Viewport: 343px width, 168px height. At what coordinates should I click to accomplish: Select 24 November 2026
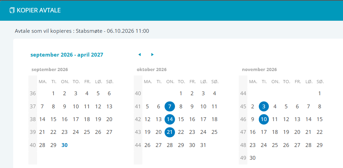coord(264,145)
